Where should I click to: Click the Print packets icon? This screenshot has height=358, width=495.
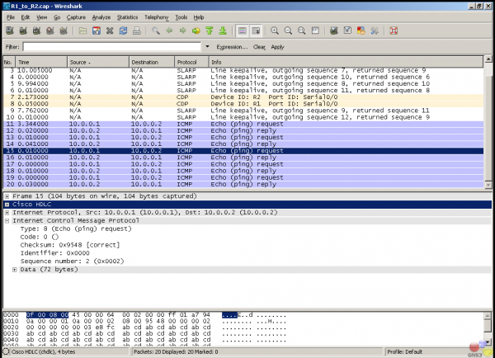click(x=136, y=31)
